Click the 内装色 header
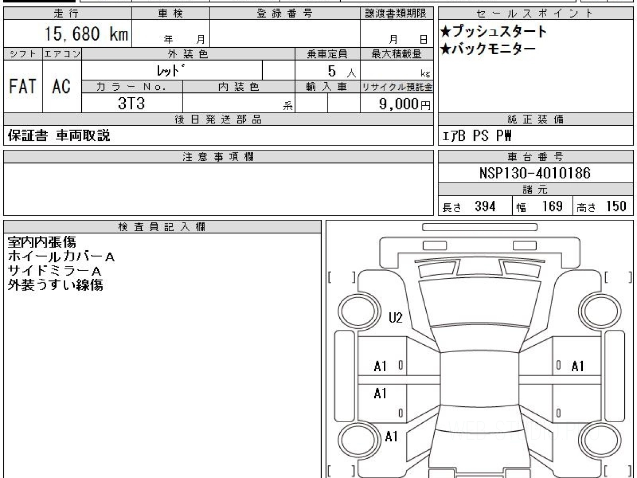This screenshot has width=637, height=478. (239, 87)
